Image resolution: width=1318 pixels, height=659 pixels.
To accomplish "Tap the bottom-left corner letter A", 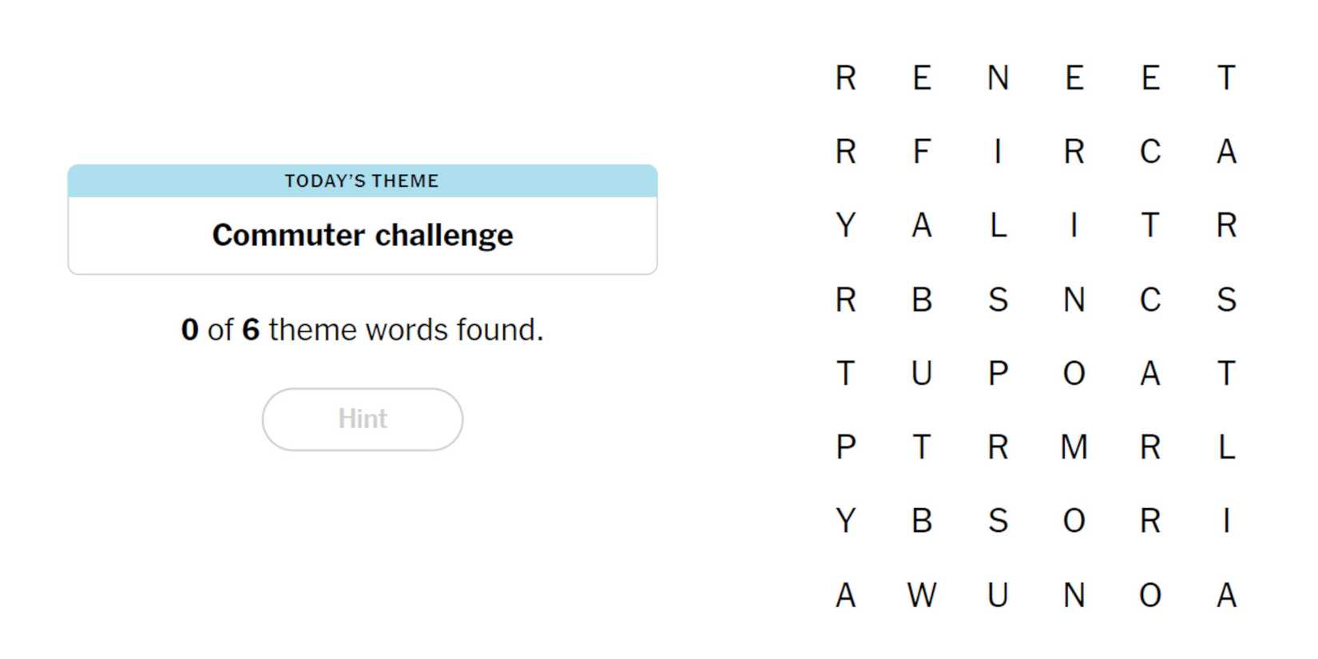I will tap(845, 596).
